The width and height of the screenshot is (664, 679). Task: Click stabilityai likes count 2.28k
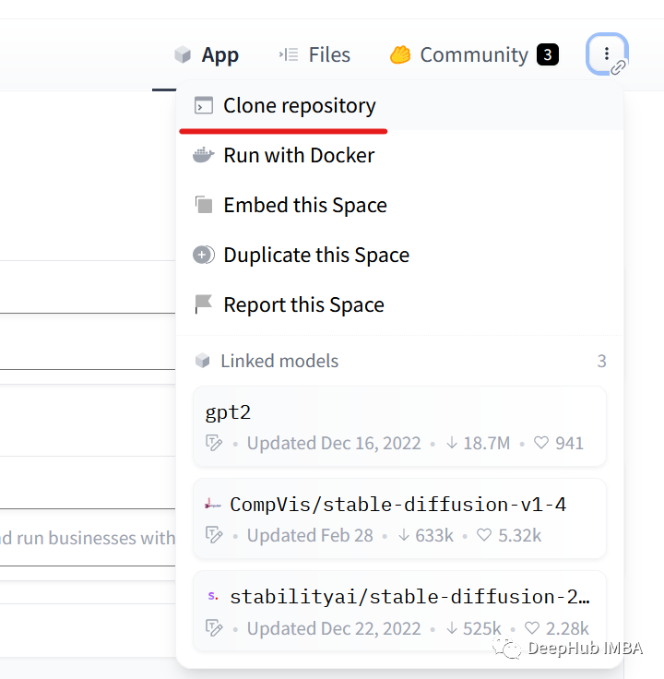(x=567, y=628)
